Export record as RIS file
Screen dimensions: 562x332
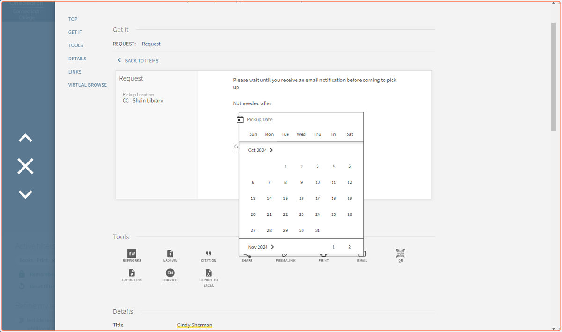[x=132, y=275]
